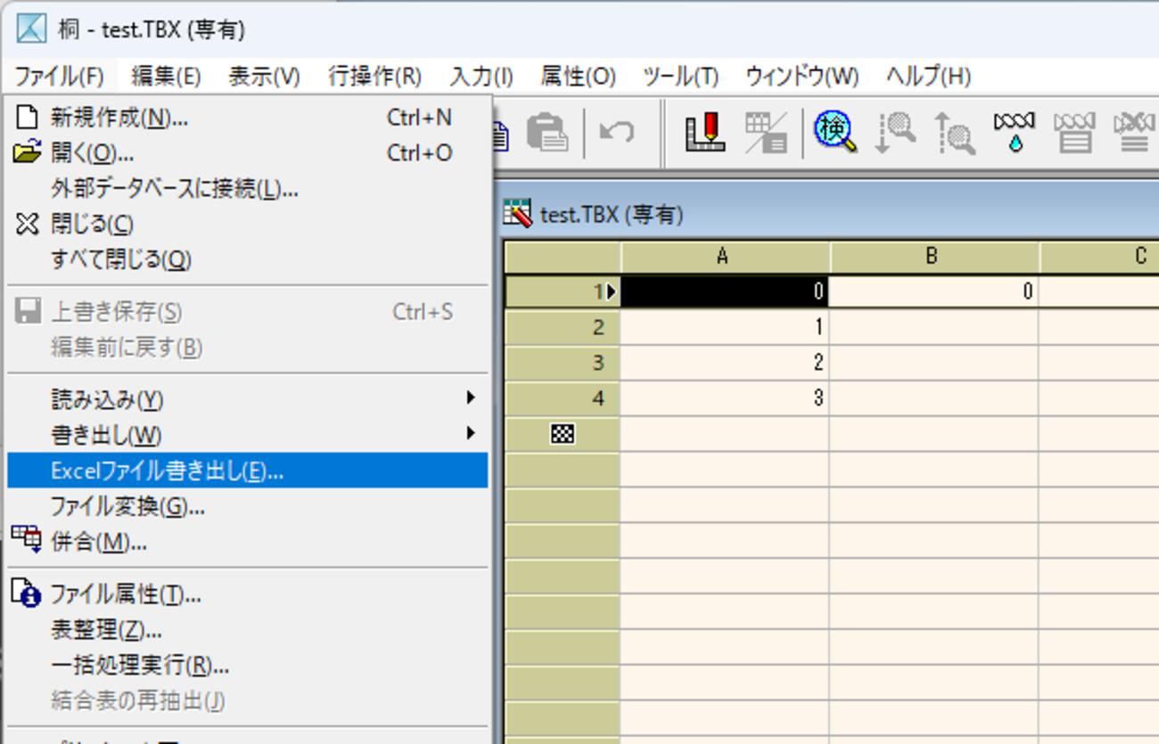This screenshot has width=1159, height=744.
Task: Click cell A4 containing 3
Action: pos(725,398)
